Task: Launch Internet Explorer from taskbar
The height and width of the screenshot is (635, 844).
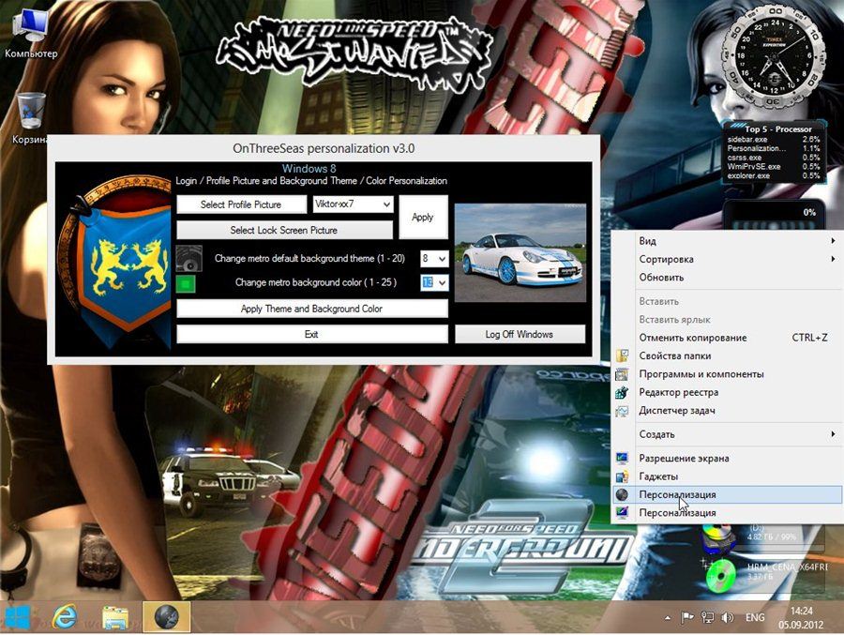Action: pos(65,616)
